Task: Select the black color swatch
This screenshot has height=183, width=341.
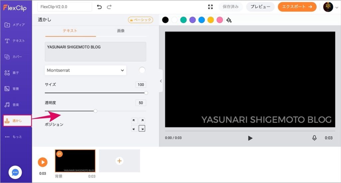Action: 165,20
